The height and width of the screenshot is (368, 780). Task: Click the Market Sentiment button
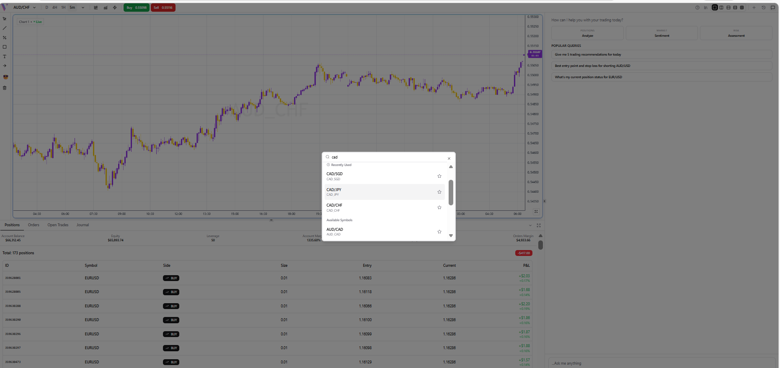[x=661, y=33]
